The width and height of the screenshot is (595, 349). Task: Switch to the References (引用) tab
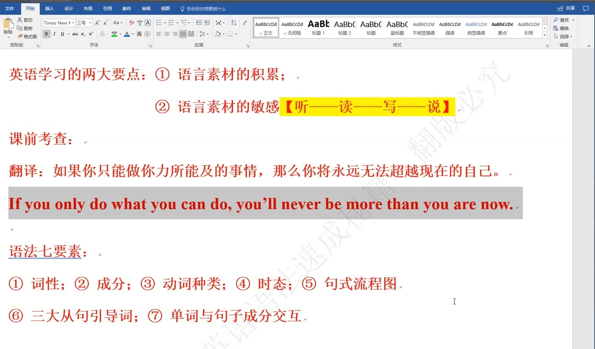[107, 8]
